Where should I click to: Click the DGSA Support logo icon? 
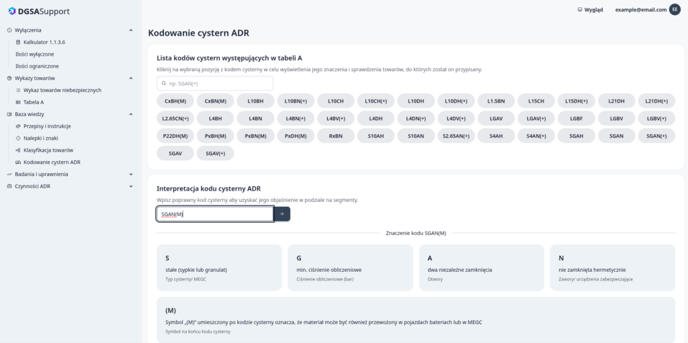click(12, 11)
